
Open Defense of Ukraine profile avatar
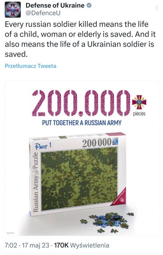click(x=13, y=9)
